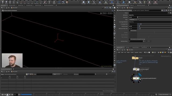
Task: Switch to the Tree View tab
Action: tap(127, 47)
